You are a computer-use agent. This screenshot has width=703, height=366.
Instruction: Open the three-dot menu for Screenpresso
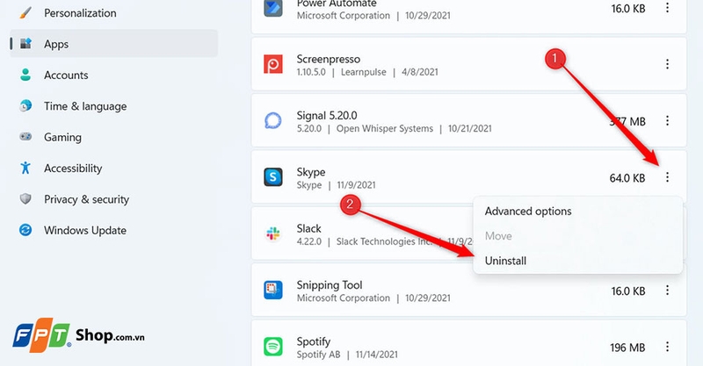point(667,64)
